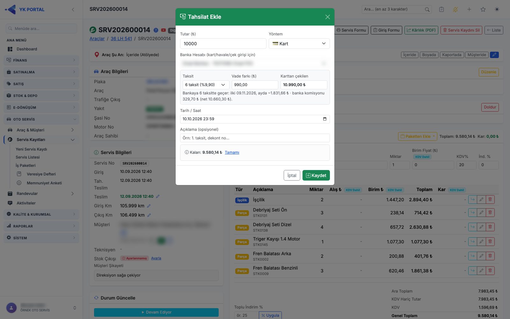
Task: Click the Araçlar breadcrumb link
Action: pos(97,39)
